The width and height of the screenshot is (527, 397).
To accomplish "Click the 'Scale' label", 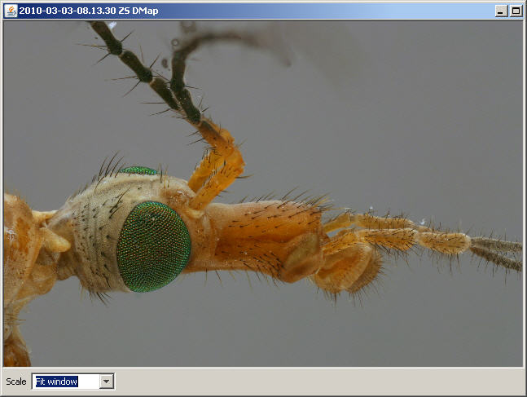I will coord(15,382).
